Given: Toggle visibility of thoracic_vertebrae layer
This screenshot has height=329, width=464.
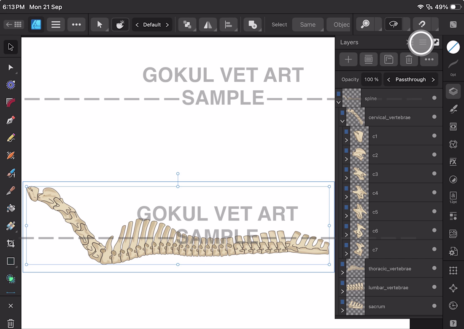Looking at the screenshot, I should pos(434,268).
